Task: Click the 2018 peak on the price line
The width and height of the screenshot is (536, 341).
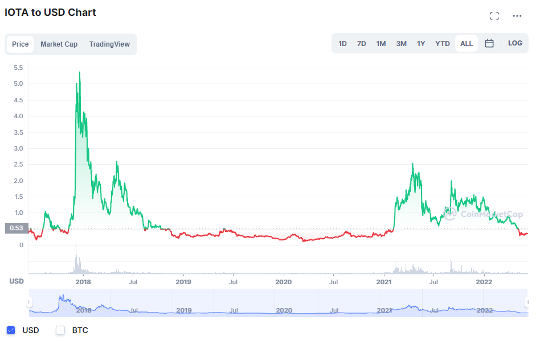Action: pyautogui.click(x=80, y=72)
